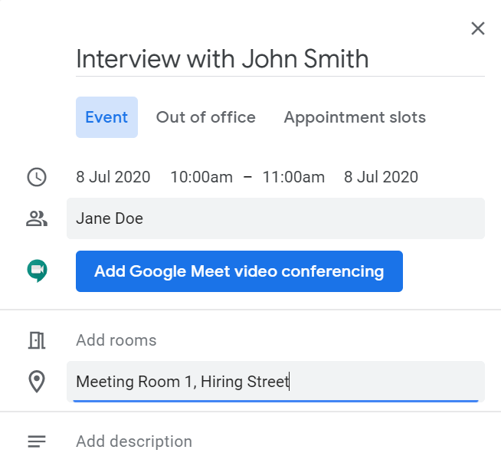This screenshot has width=501, height=466.
Task: Open the 10:00am start time dropdown
Action: point(201,177)
